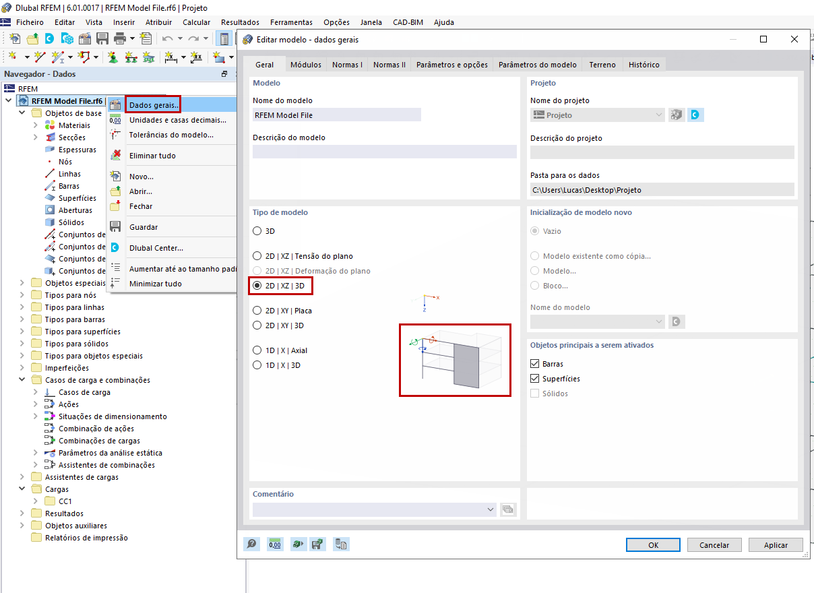Select the new member (barra) insertion tool

click(57, 57)
